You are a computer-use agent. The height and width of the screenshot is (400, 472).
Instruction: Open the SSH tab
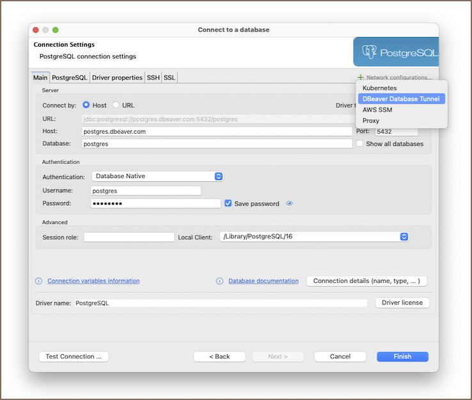[153, 77]
